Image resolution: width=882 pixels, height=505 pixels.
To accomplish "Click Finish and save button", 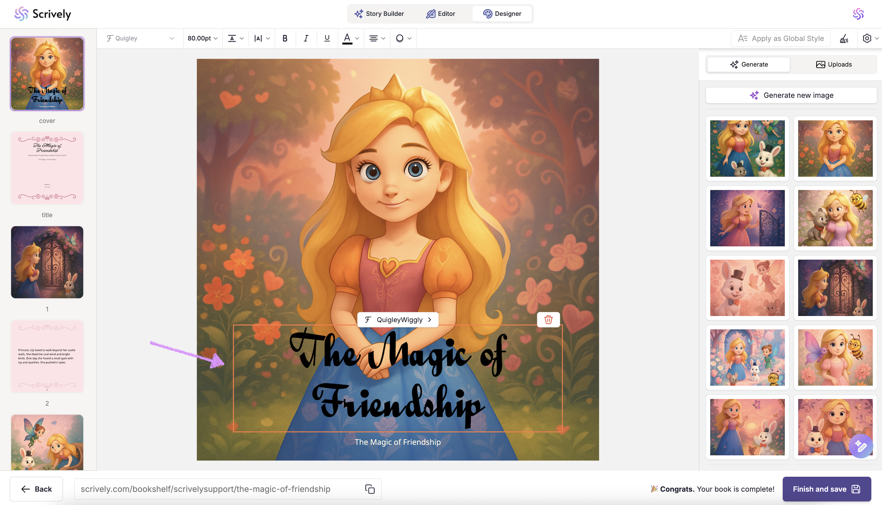I will 826,489.
